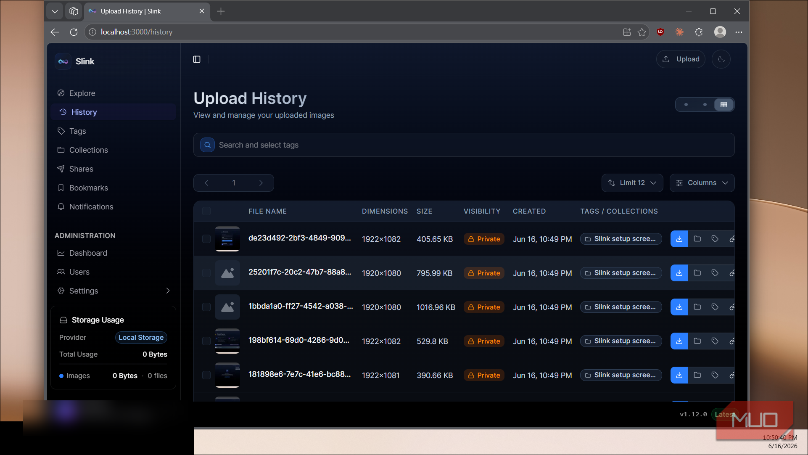Tag the 1bbda1a0 image
The width and height of the screenshot is (808, 455).
[x=715, y=307]
